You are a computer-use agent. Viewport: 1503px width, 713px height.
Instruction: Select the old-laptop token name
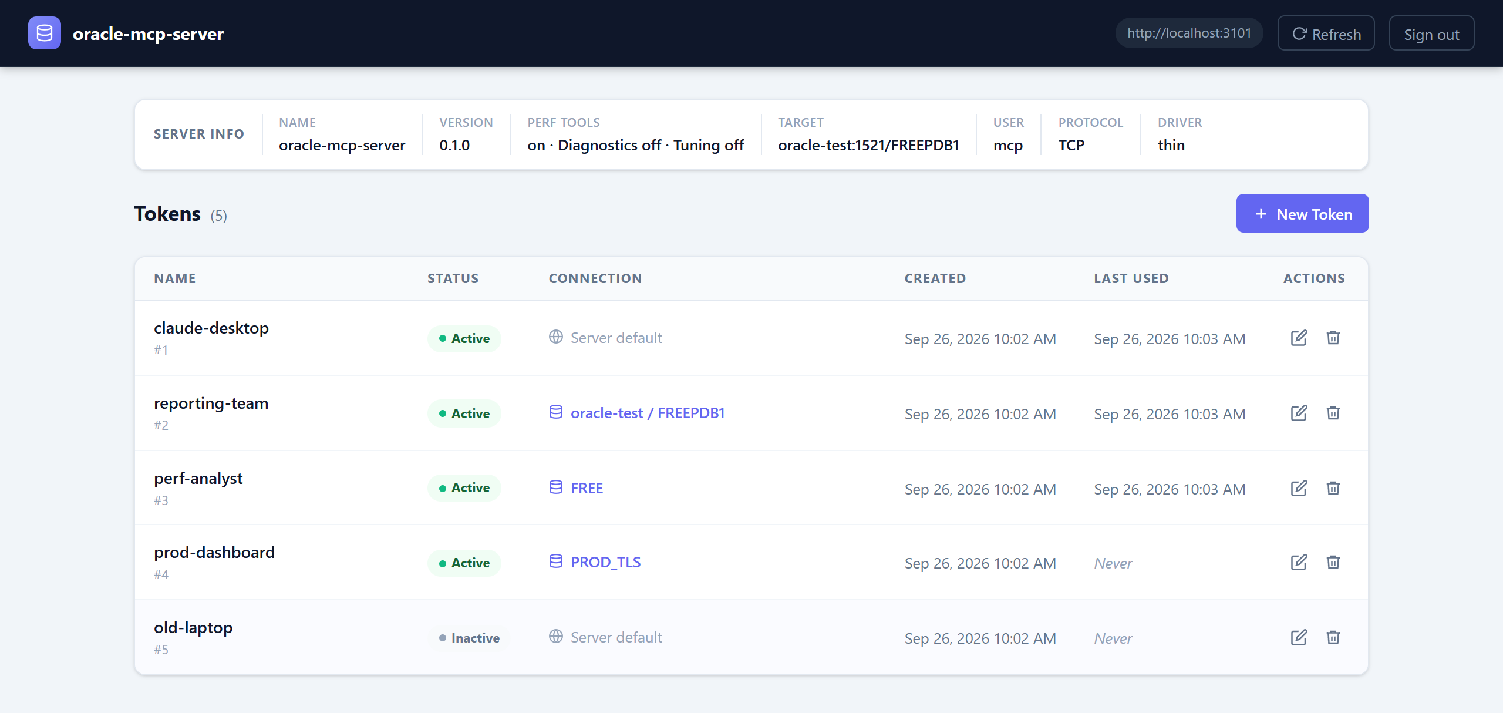(193, 628)
